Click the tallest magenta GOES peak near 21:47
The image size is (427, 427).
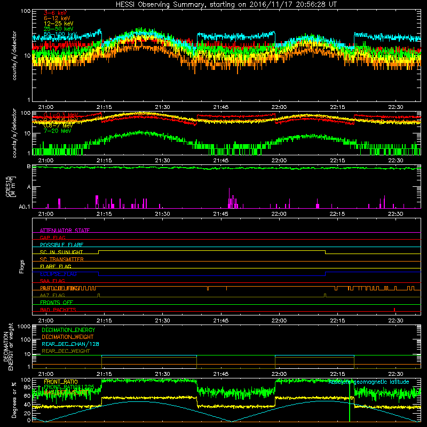pos(230,197)
